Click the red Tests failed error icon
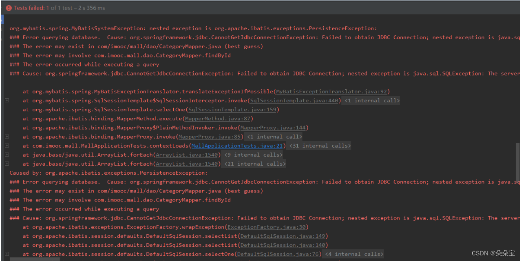This screenshot has height=261, width=522. point(9,8)
